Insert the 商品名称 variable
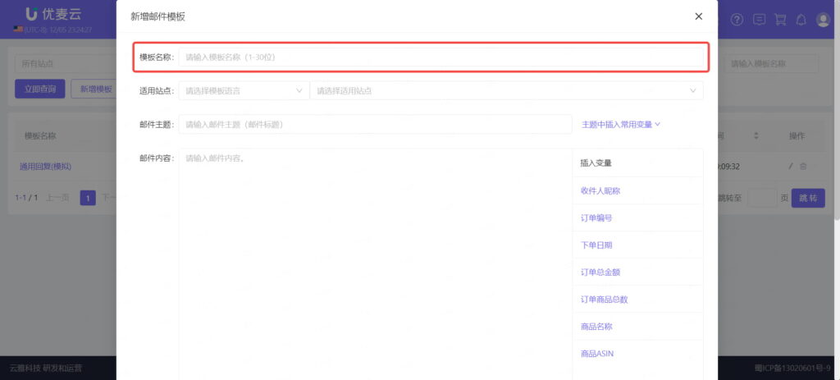 (596, 326)
